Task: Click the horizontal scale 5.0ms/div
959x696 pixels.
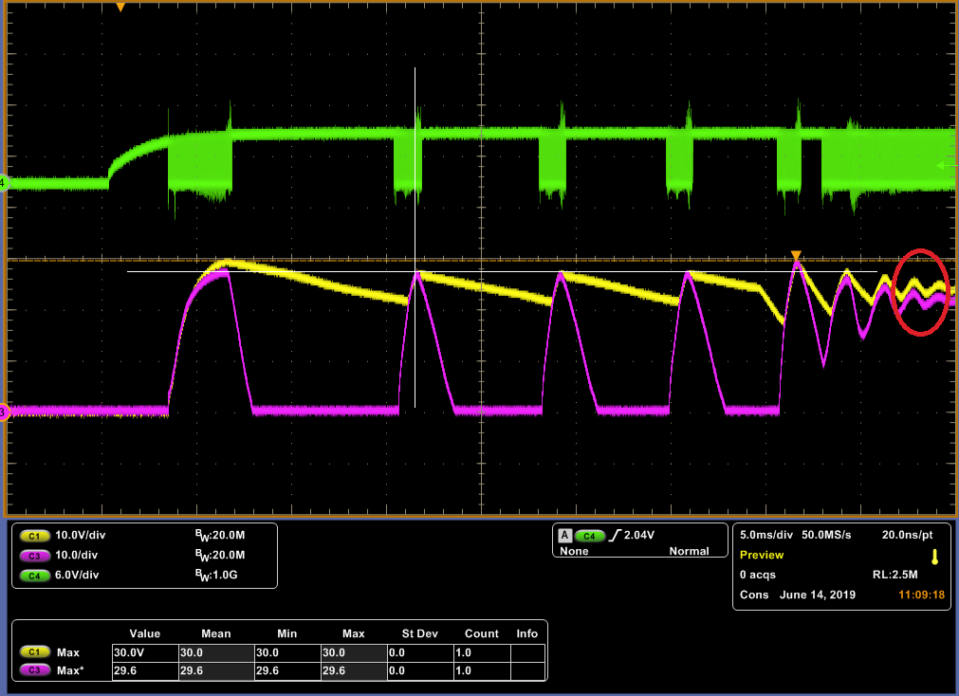Action: (765, 535)
